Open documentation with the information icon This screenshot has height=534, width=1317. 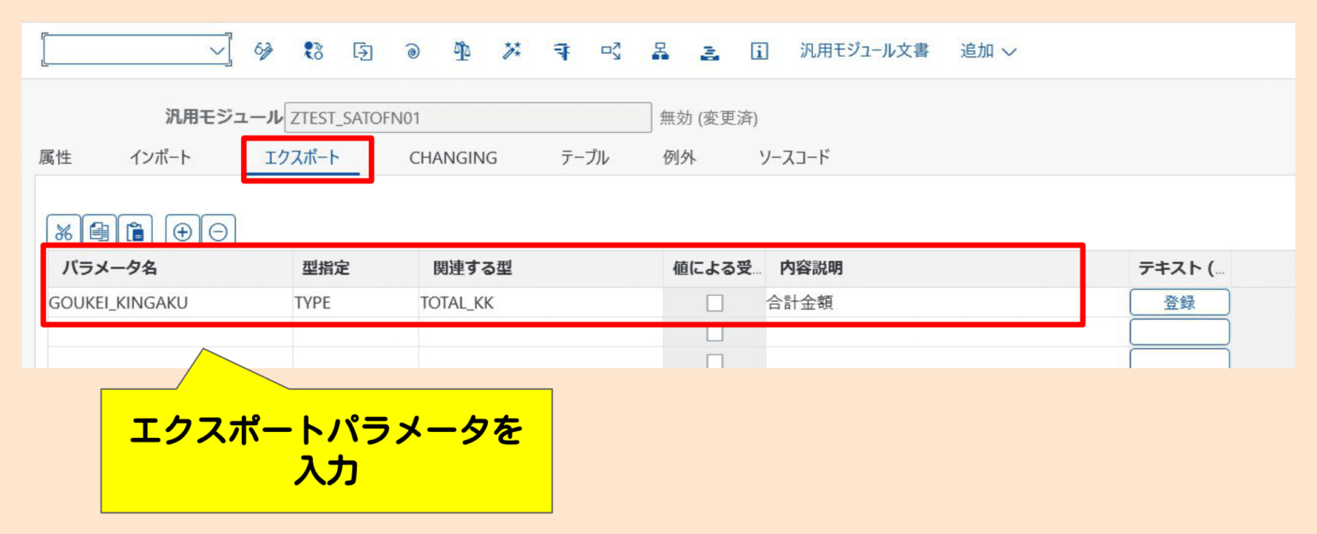(759, 51)
